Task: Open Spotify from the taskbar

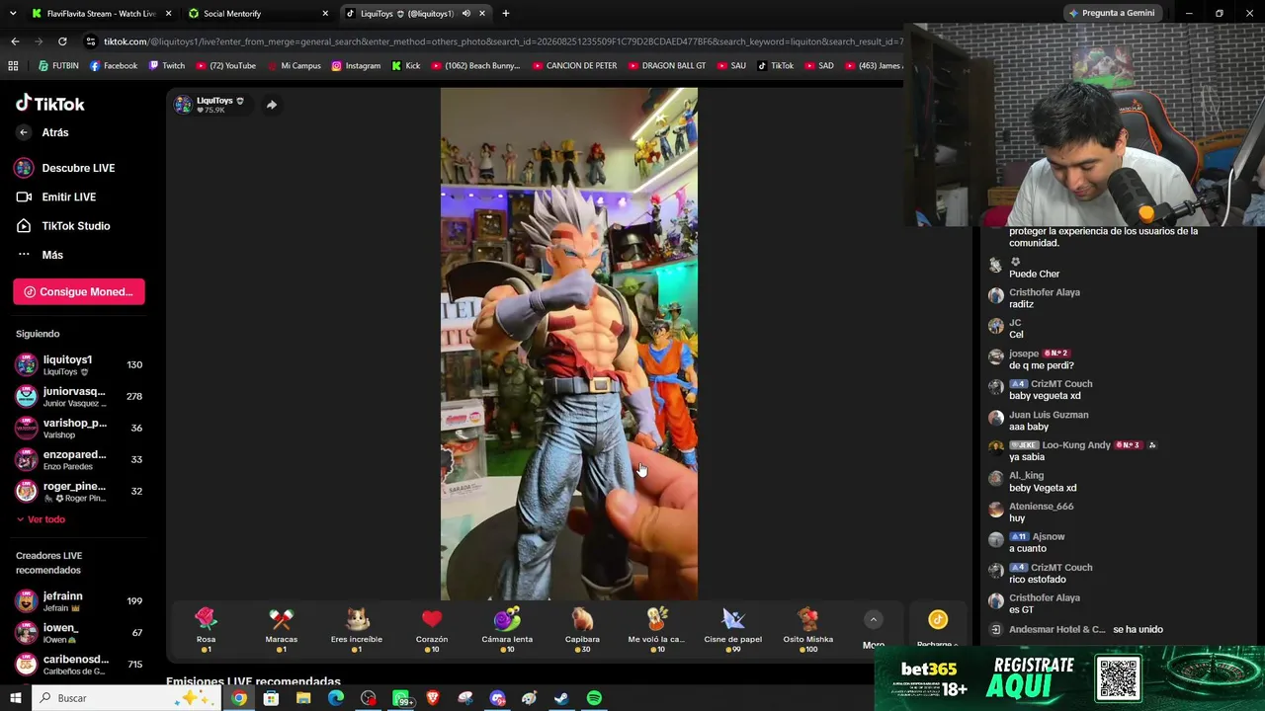Action: coord(594,698)
